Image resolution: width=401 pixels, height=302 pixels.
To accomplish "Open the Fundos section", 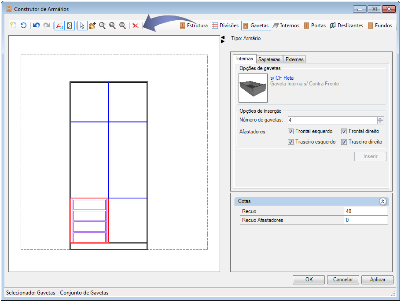I will pyautogui.click(x=380, y=26).
